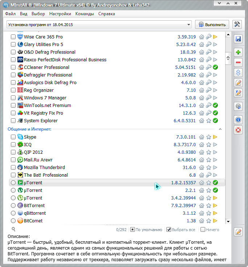The image size is (248, 267).
Task: Click Выбрать все option
Action: click(x=181, y=230)
